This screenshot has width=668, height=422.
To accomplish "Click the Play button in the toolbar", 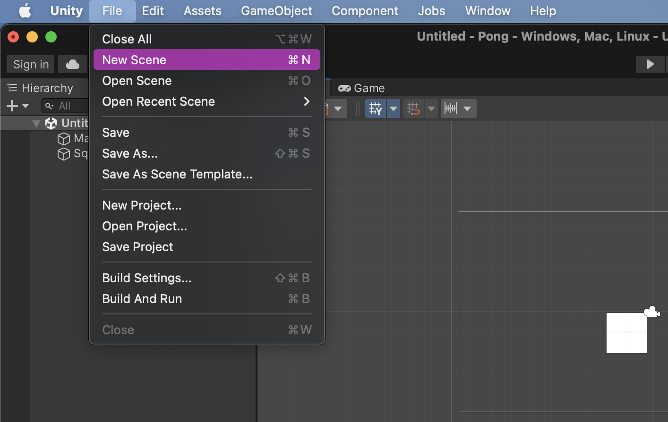I will point(650,64).
